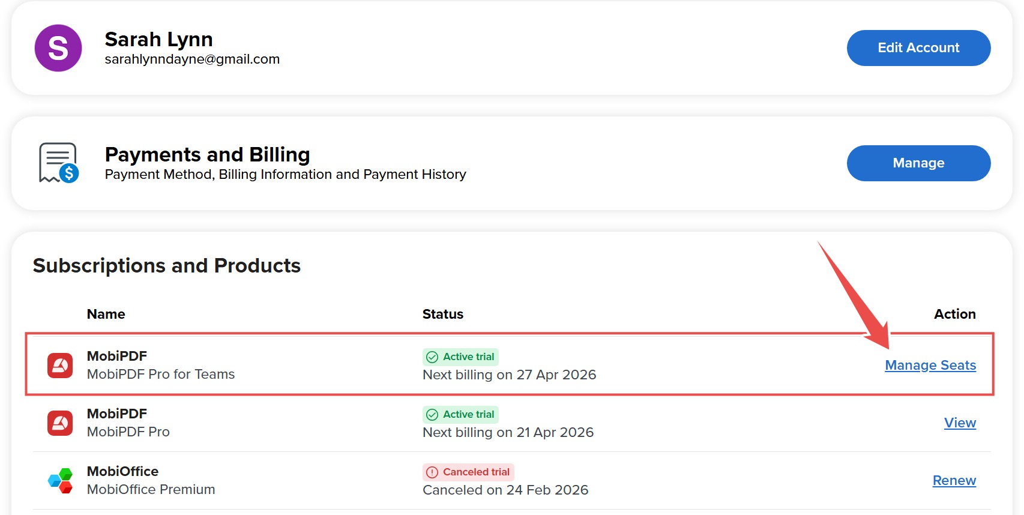Click the Payments and Billing heading
1024x515 pixels.
pos(207,155)
